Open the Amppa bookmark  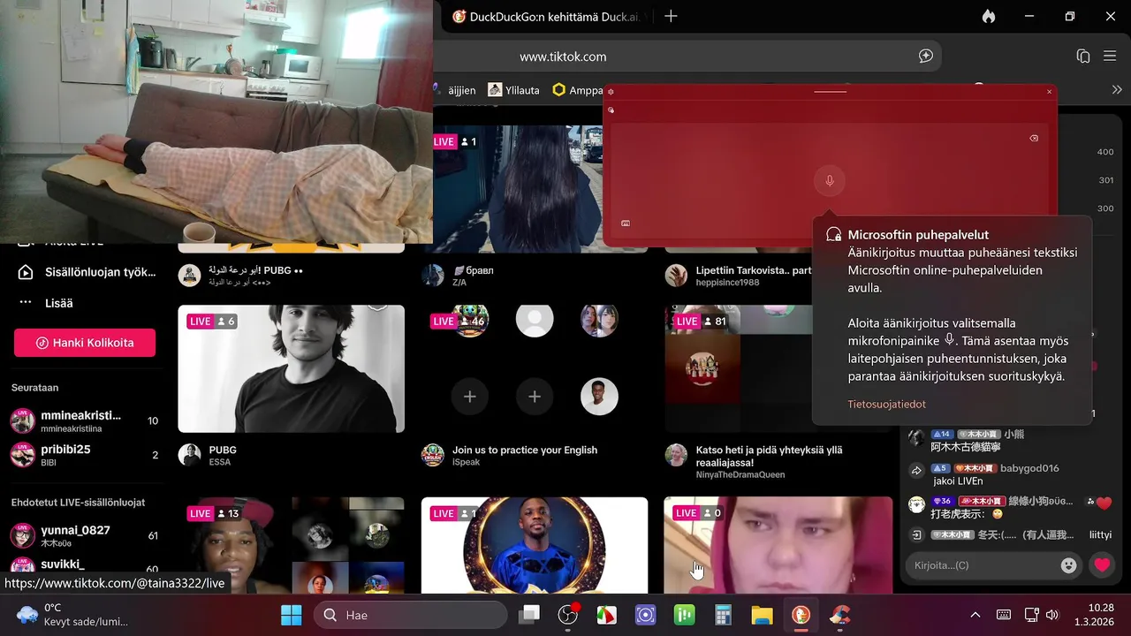click(x=578, y=90)
